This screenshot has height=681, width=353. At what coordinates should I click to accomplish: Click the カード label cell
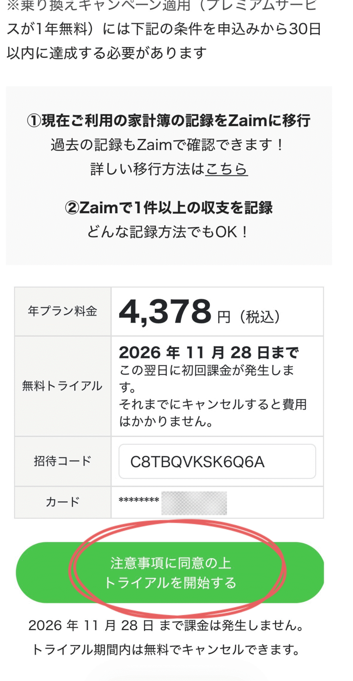tap(63, 502)
